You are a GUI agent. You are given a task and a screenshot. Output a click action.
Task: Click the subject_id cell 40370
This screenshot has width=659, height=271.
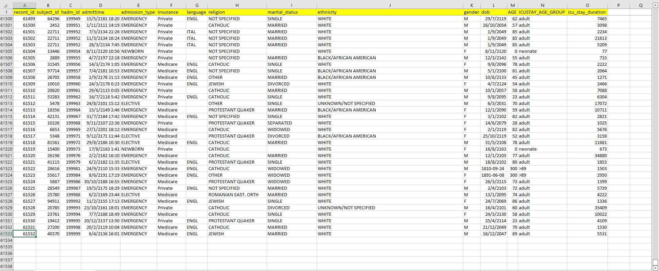[x=48, y=234]
